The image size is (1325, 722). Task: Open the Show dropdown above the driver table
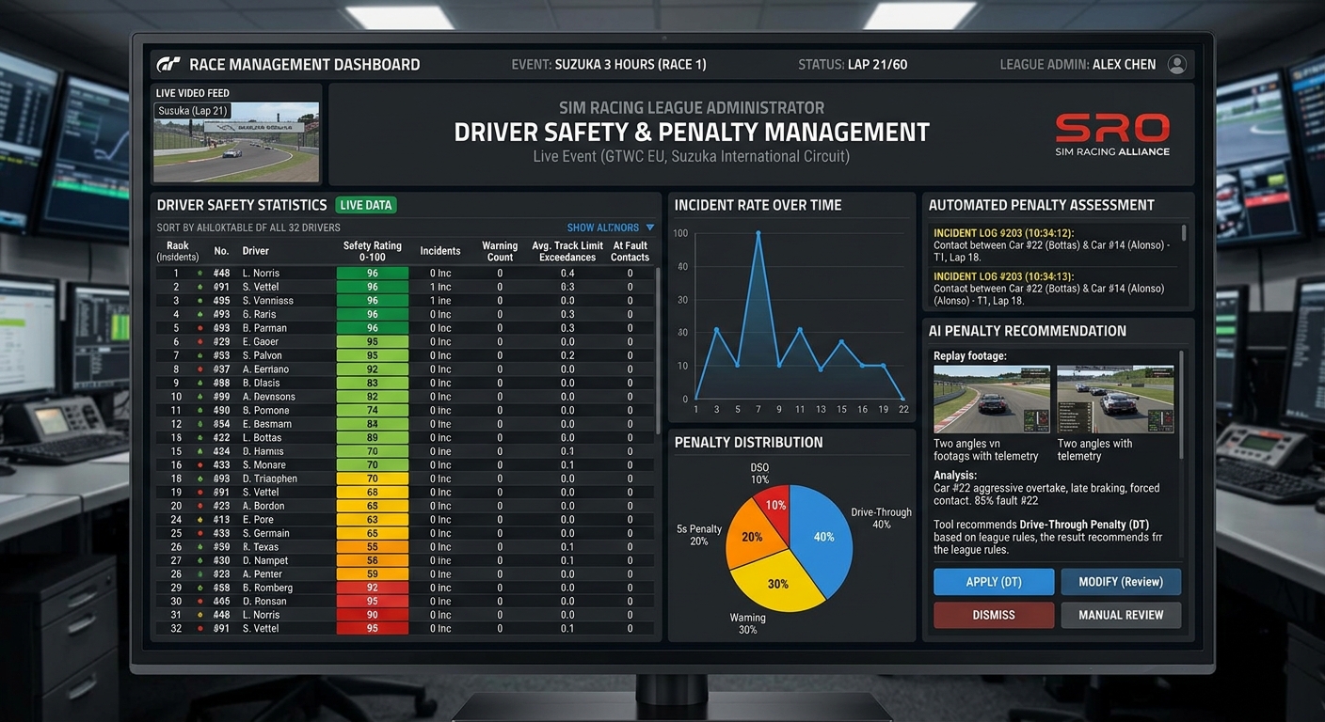tap(610, 228)
